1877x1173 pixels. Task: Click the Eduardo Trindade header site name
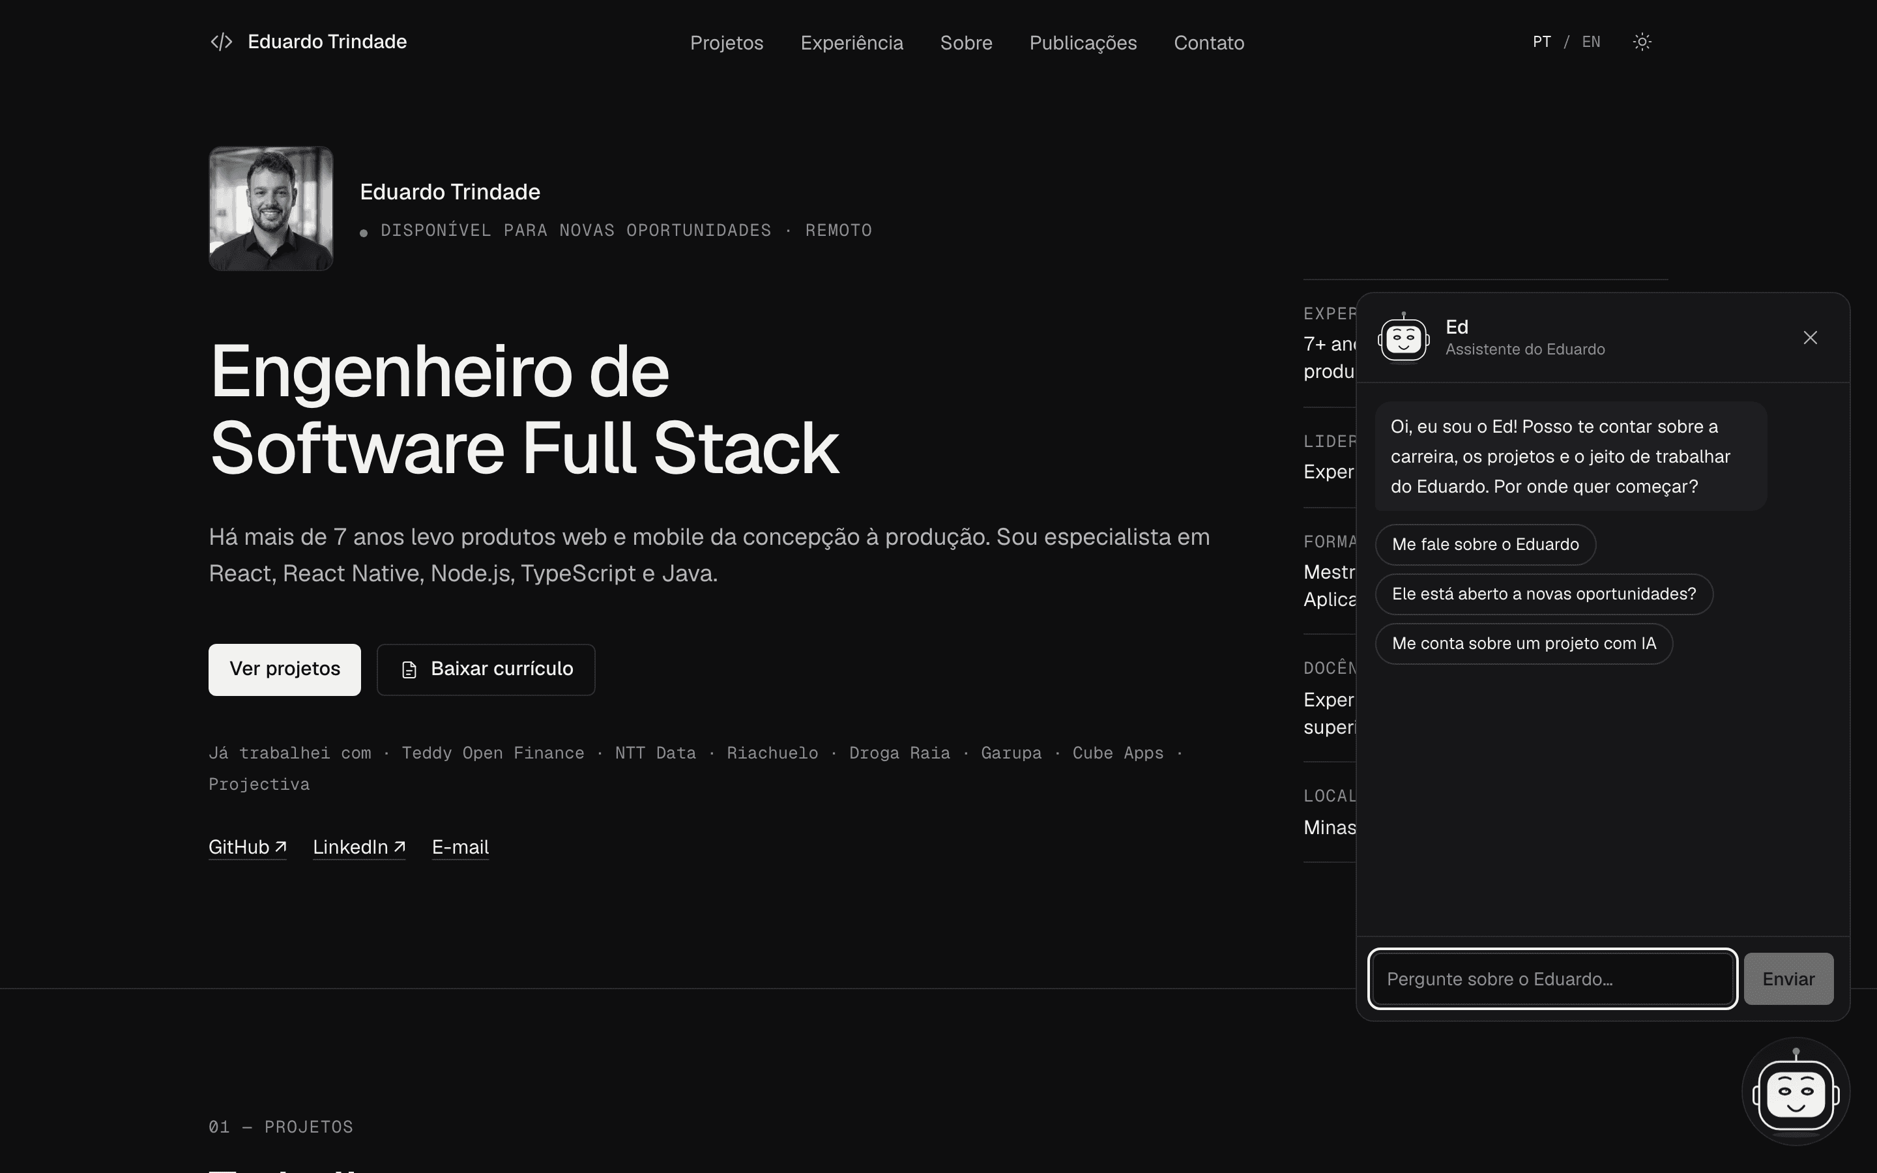coord(327,42)
